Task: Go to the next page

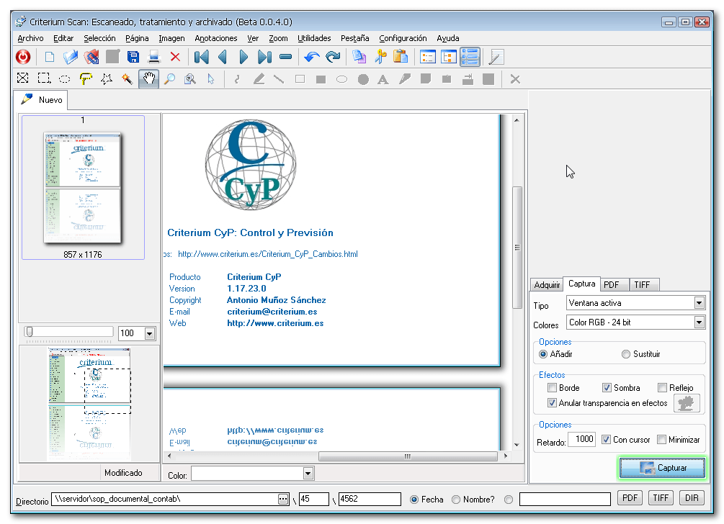Action: pos(243,57)
